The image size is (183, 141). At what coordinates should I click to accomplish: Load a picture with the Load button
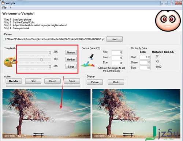[115, 39]
